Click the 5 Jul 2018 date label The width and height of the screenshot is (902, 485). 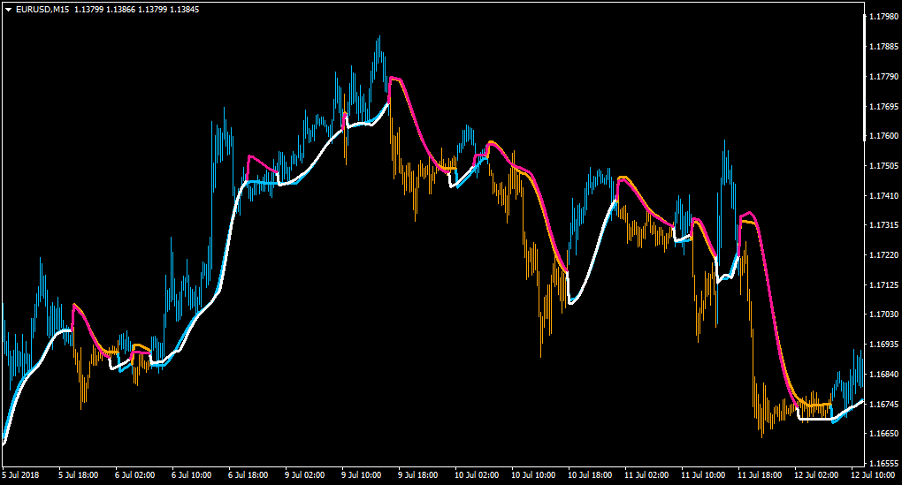pos(20,475)
